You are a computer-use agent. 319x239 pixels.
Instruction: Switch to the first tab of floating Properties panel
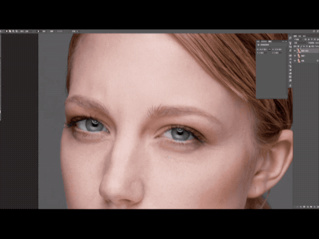click(258, 41)
